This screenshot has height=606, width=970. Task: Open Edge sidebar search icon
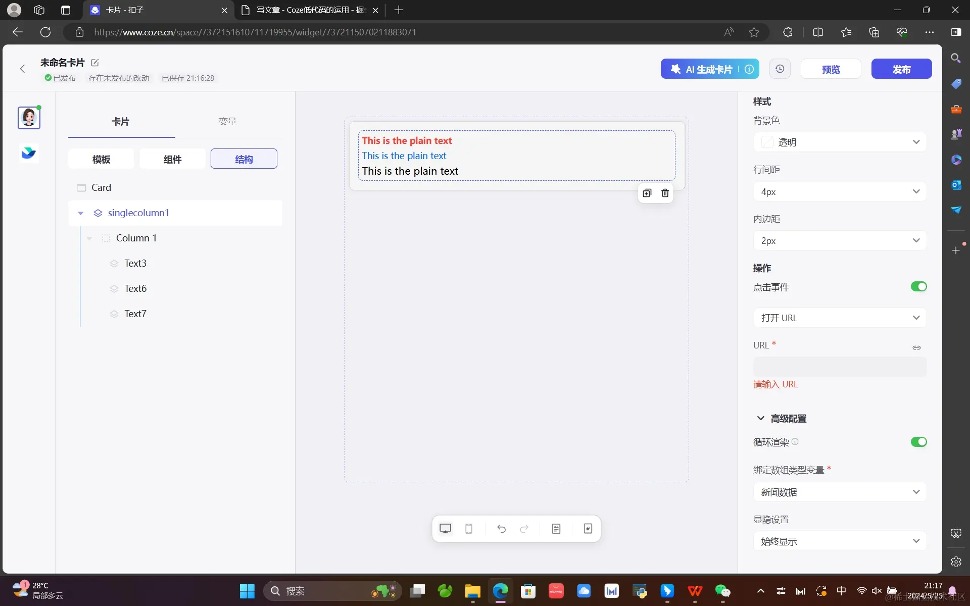tap(956, 58)
